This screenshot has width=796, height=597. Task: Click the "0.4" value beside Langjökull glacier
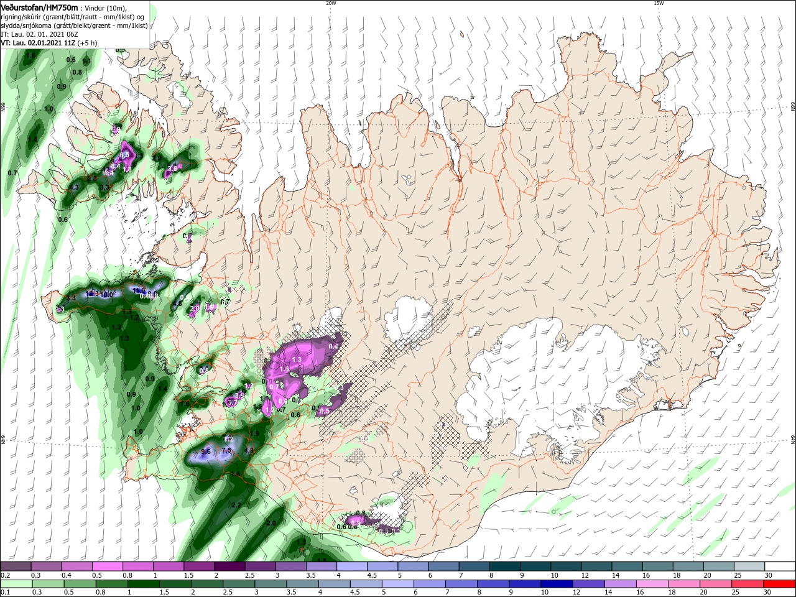pyautogui.click(x=333, y=346)
